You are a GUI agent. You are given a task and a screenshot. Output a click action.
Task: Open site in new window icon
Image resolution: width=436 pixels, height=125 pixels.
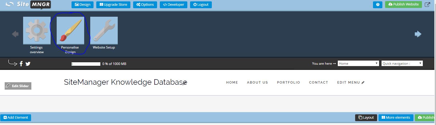pyautogui.click(x=427, y=4)
